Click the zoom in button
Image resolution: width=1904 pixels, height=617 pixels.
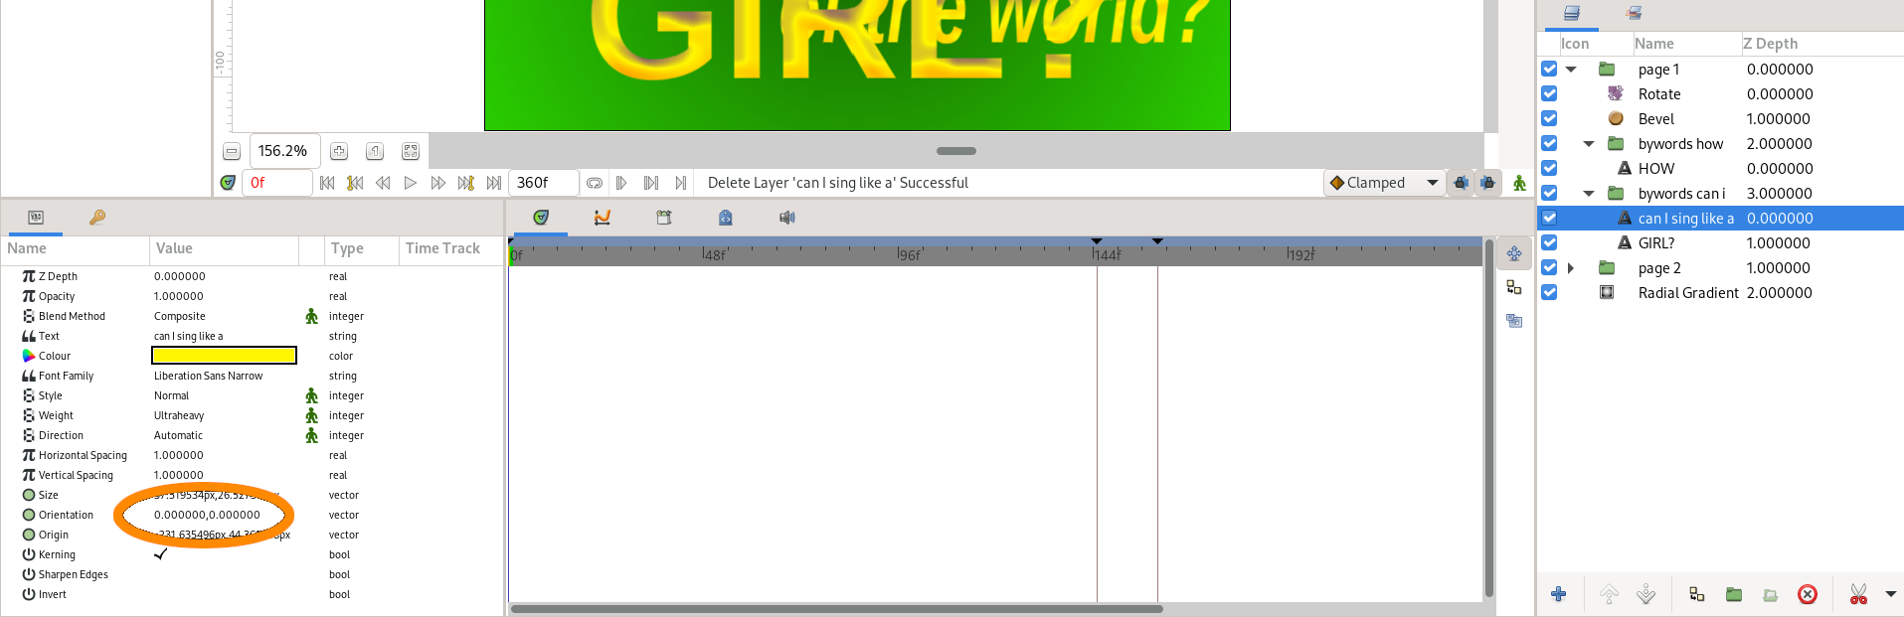coord(339,151)
